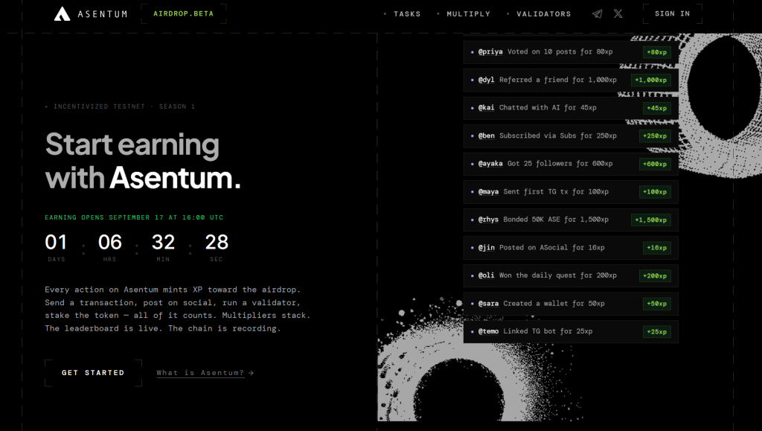This screenshot has width=762, height=431.
Task: Click the Get Started button
Action: click(93, 373)
